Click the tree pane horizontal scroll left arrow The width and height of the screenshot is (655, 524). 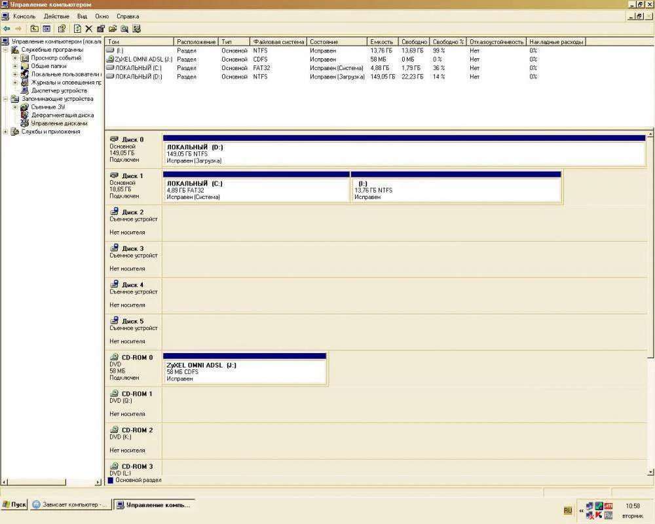point(4,482)
